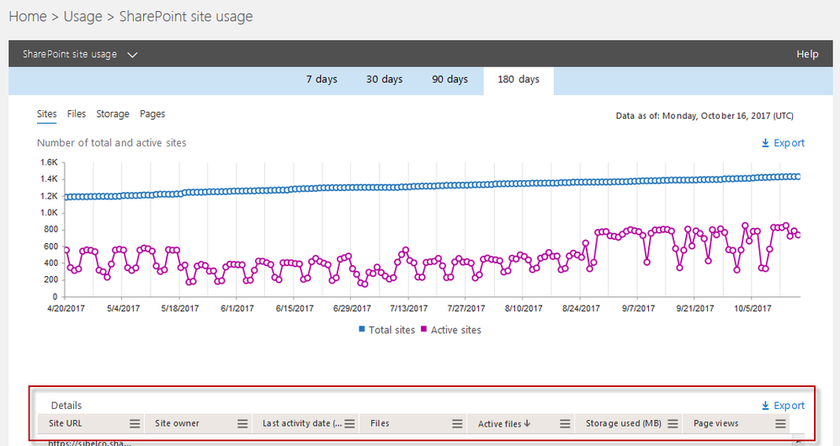Open Active files column menu icon
The image size is (840, 446).
tap(565, 423)
